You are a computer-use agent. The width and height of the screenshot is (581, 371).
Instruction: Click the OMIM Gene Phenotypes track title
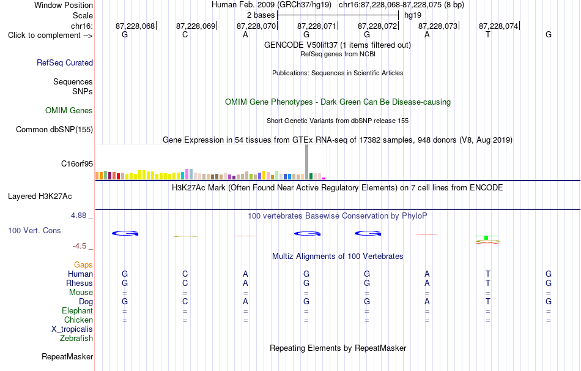tap(338, 102)
